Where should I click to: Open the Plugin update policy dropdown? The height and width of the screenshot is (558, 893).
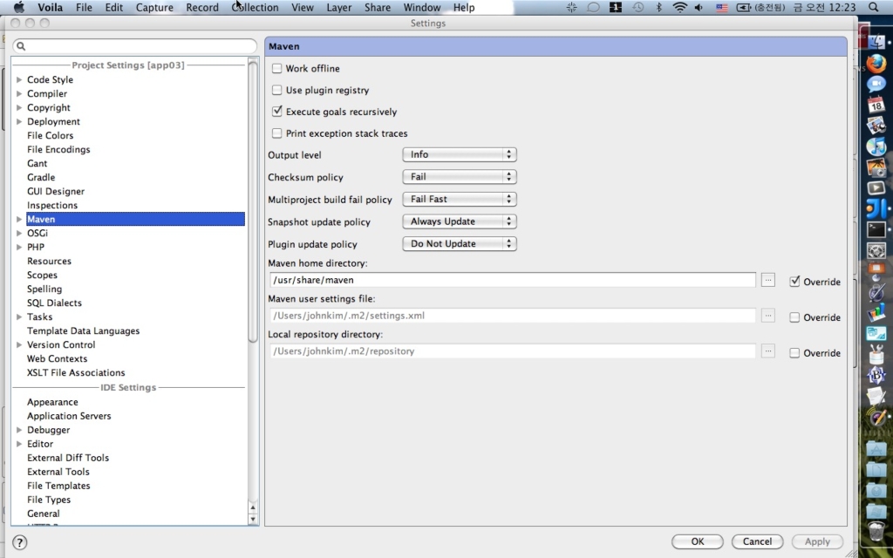coord(459,243)
